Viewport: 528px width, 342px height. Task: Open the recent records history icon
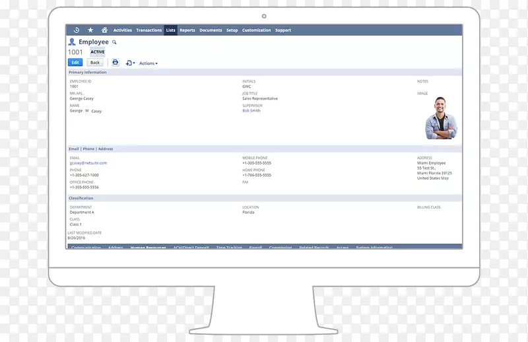pos(77,30)
